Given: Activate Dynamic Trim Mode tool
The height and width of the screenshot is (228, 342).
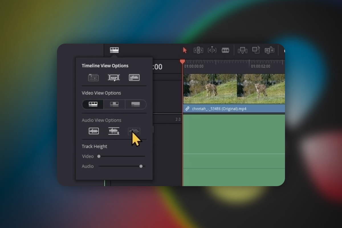Looking at the screenshot, I should (x=212, y=50).
